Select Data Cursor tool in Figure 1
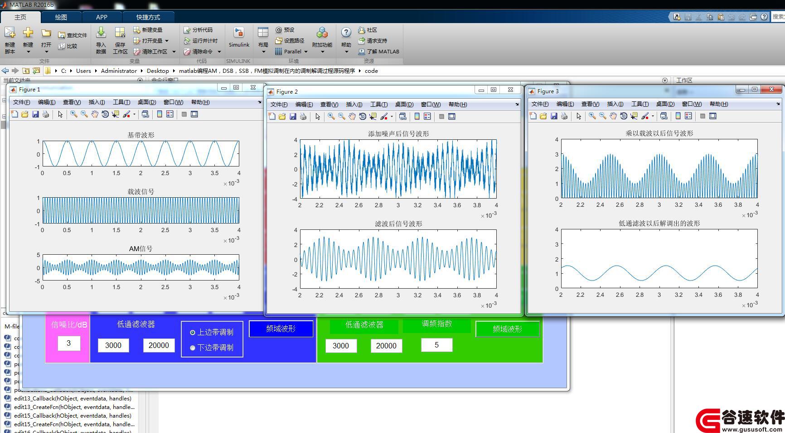785x433 pixels. tap(116, 114)
